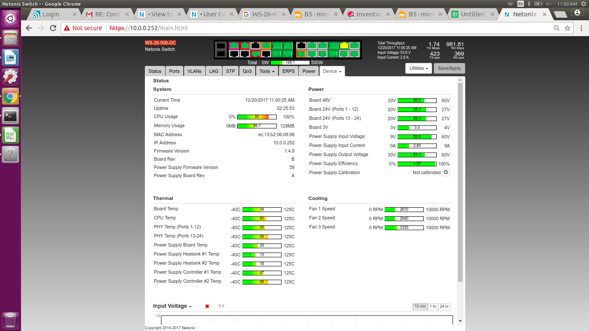
Task: Expand the Tools dropdown menu
Action: coord(266,71)
